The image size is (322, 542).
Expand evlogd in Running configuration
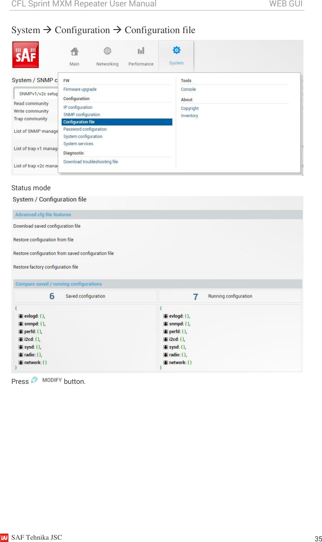[x=166, y=316]
